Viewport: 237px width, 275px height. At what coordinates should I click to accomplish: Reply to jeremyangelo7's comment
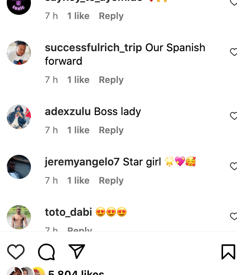pos(111,181)
